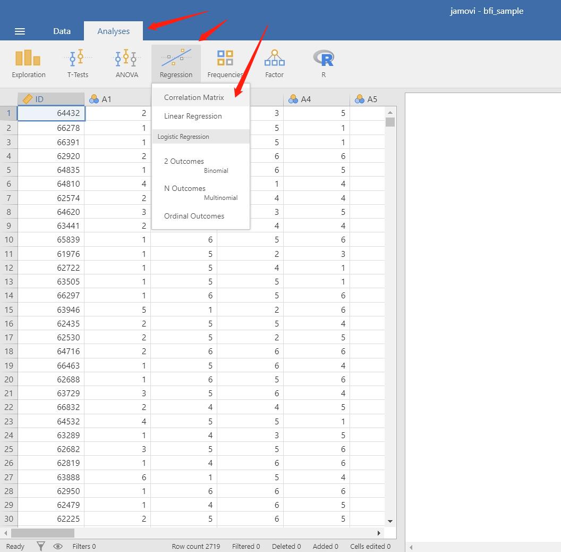Select row number 1 header

point(8,113)
